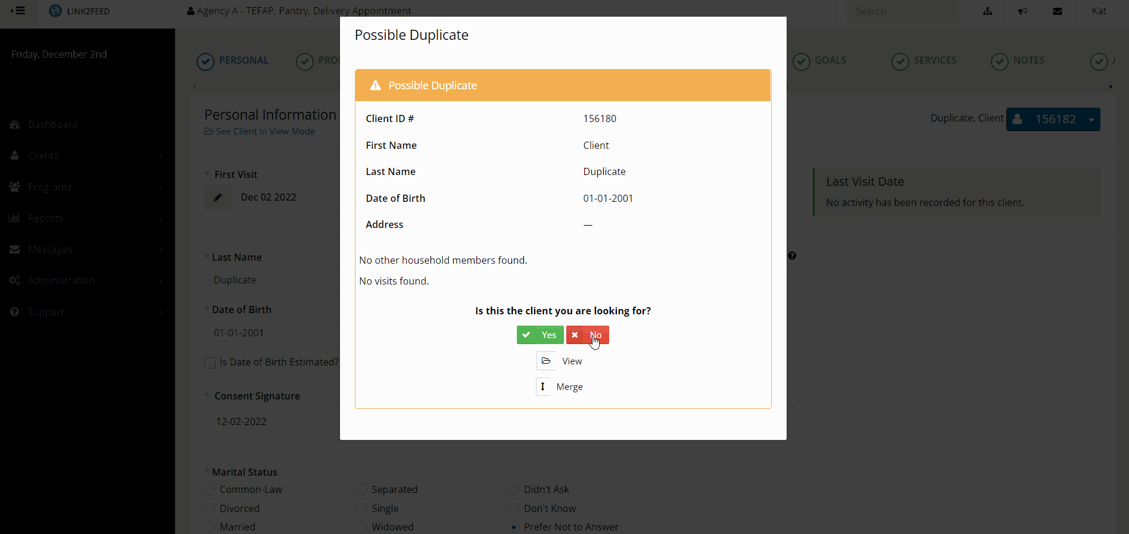Click chevron next to Reports
1129x534 pixels.
[161, 219]
